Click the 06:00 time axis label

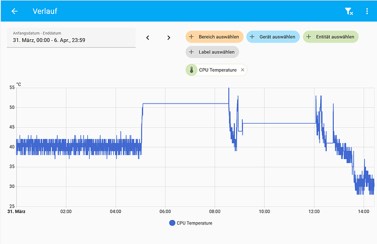point(165,211)
